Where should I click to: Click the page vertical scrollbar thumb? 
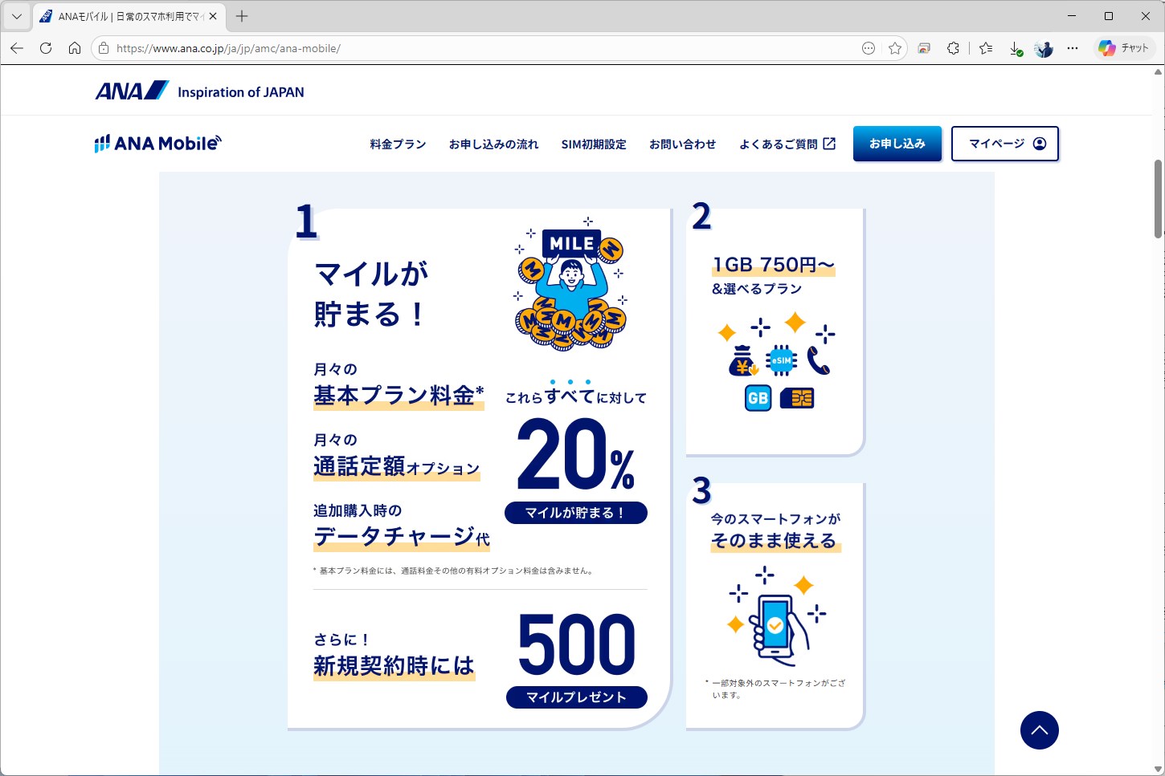click(1158, 198)
